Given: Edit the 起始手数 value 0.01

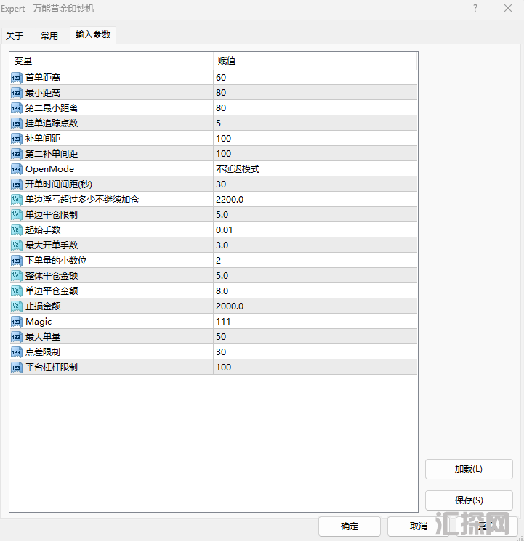Looking at the screenshot, I should [x=315, y=230].
